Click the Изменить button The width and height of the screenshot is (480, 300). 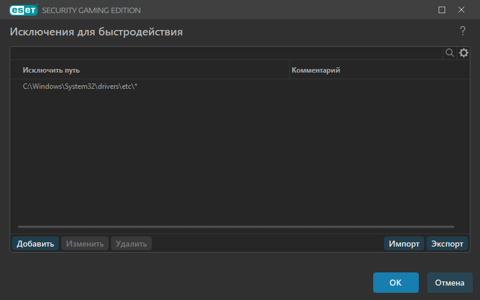85,244
